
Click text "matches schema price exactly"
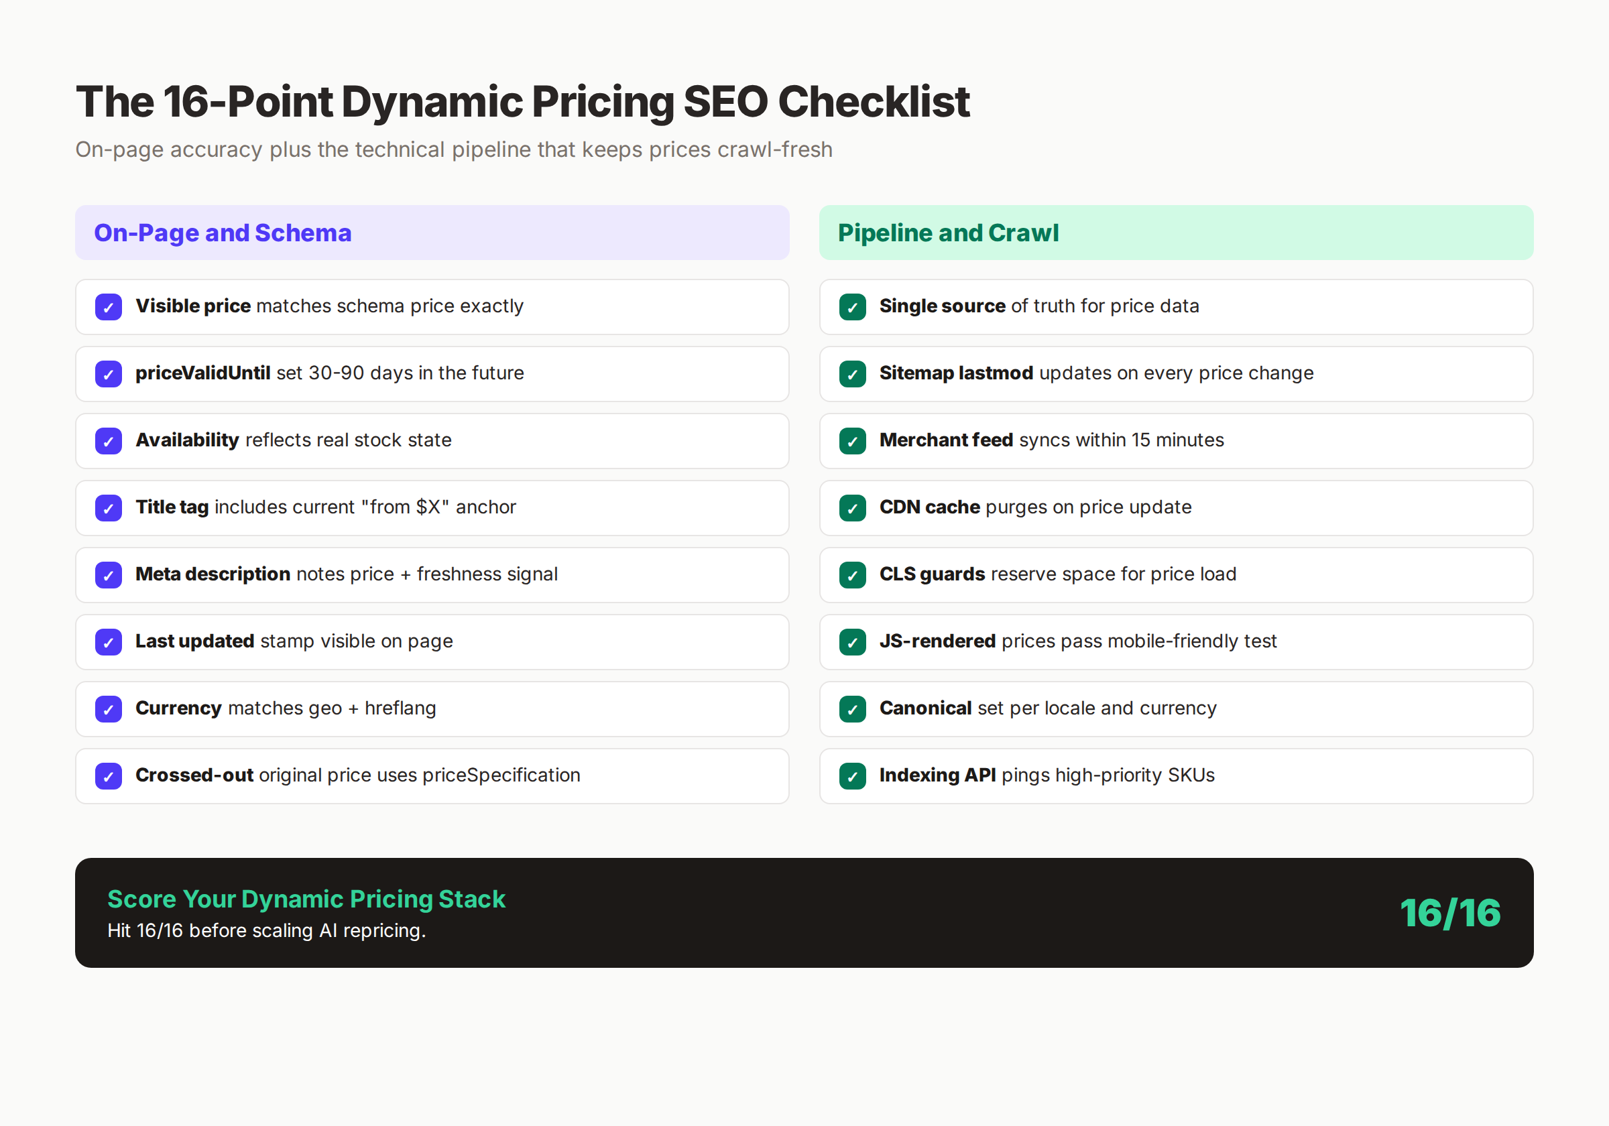coord(390,306)
